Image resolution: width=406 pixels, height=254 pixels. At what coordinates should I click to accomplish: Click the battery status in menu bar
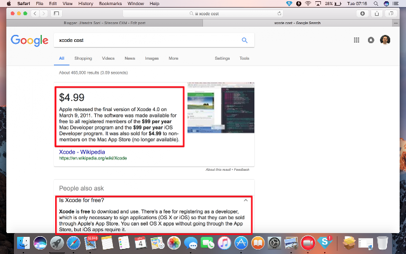tap(333, 4)
